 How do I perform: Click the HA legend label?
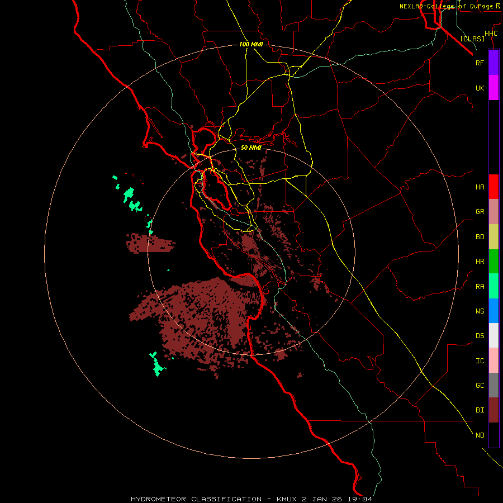pyautogui.click(x=480, y=187)
